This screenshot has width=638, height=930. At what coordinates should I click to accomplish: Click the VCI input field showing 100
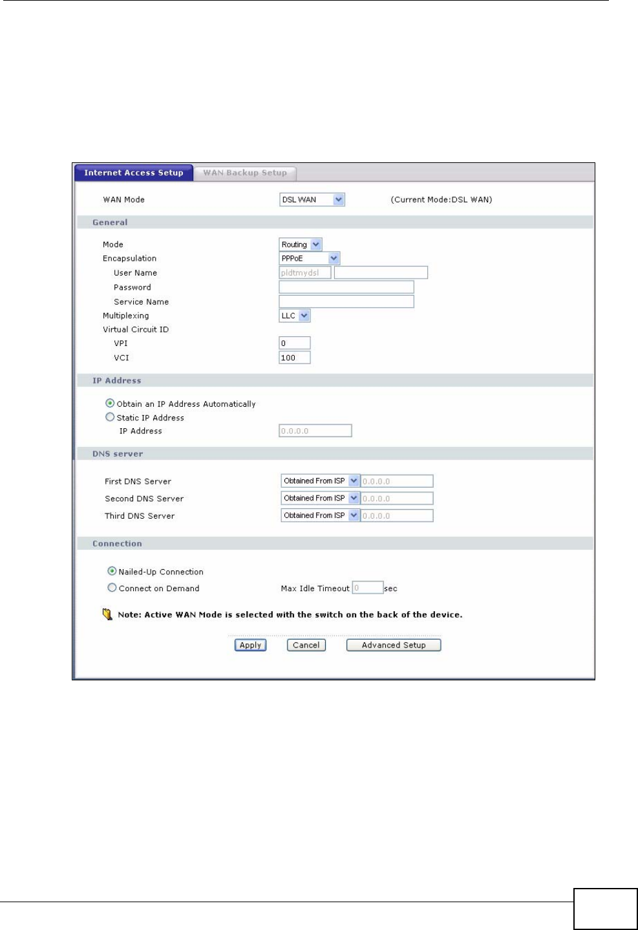pyautogui.click(x=295, y=357)
